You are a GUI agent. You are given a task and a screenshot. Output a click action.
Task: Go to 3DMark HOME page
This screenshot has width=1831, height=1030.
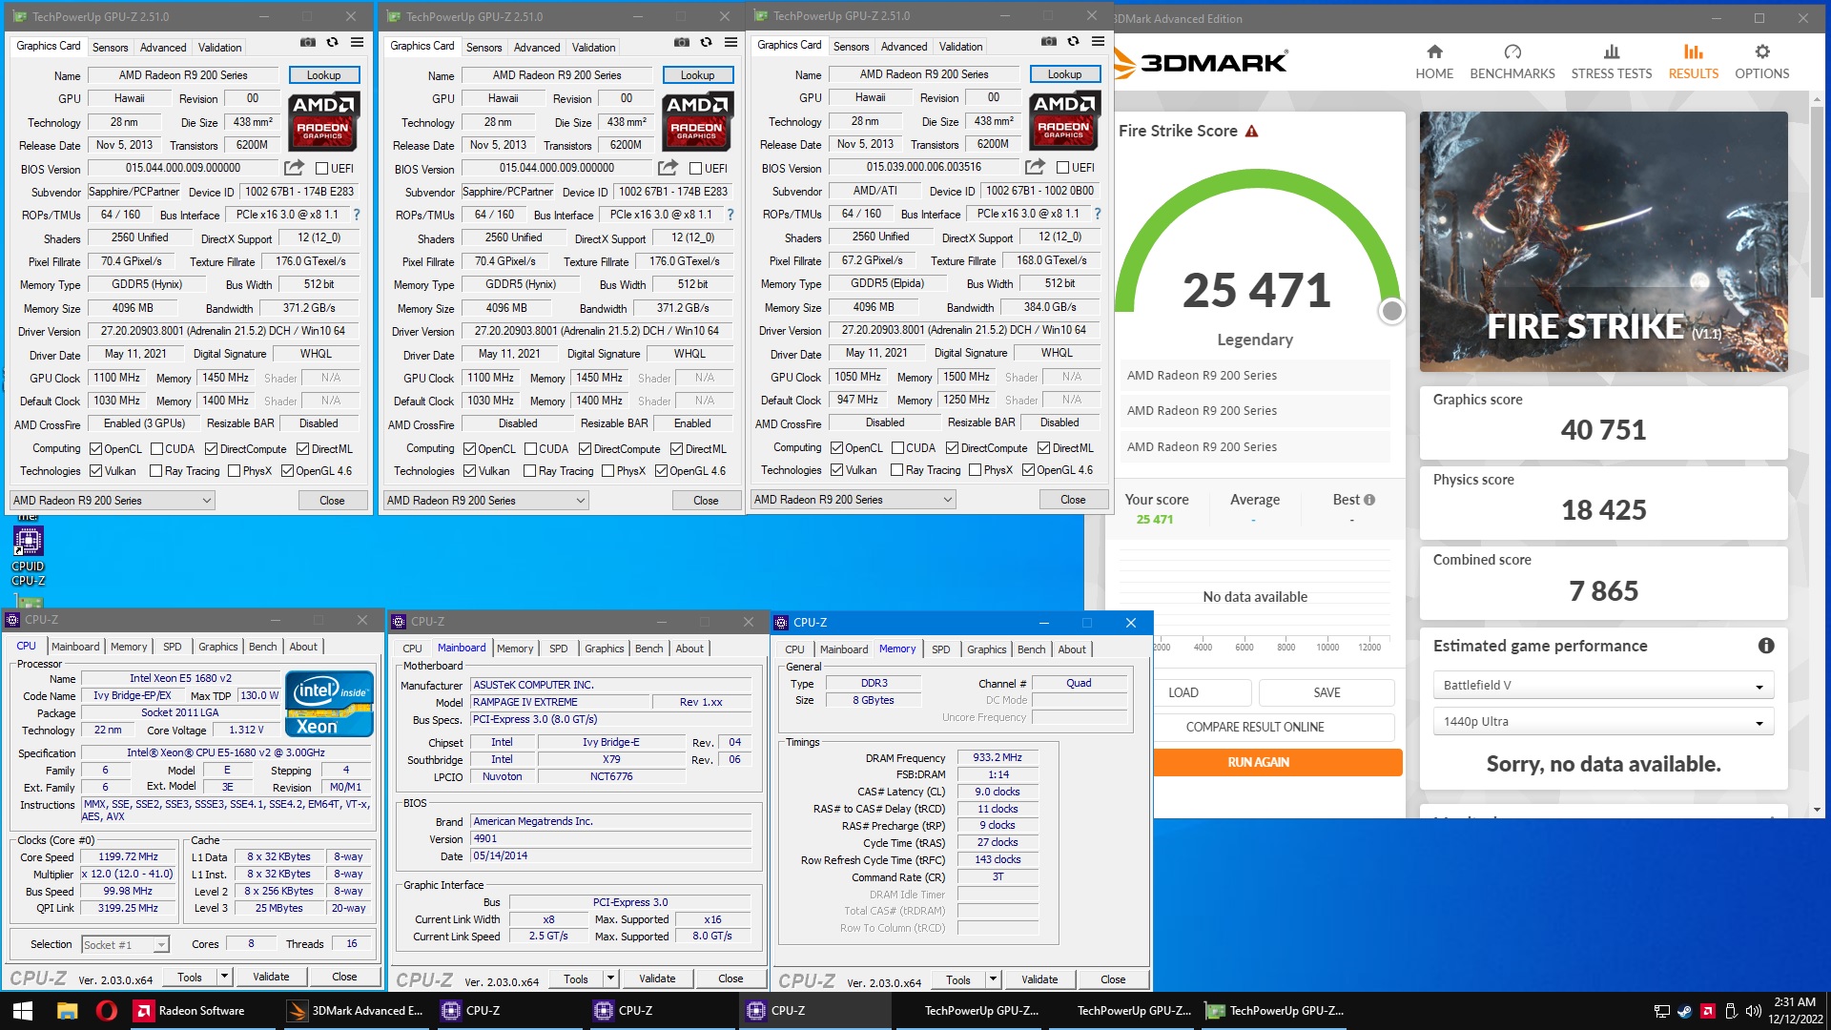pos(1434,62)
